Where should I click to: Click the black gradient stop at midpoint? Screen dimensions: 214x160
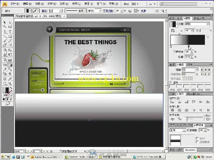coord(189,46)
